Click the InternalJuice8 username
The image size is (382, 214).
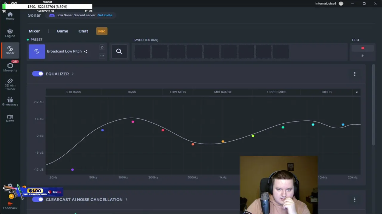(326, 4)
